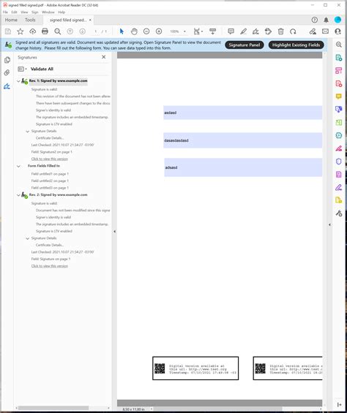Select the Hand pan tool
The image size is (347, 413).
click(134, 31)
